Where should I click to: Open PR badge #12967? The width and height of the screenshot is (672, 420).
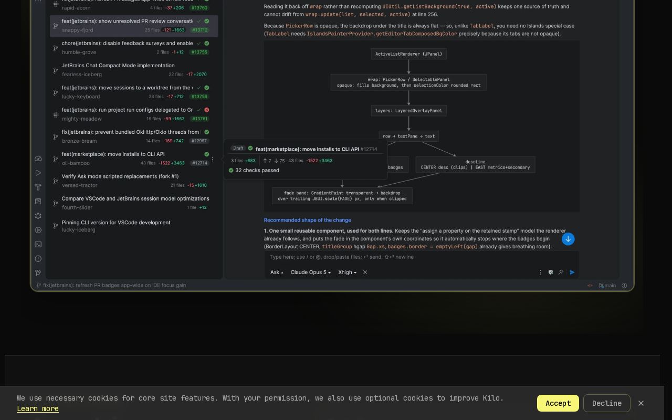(x=199, y=141)
